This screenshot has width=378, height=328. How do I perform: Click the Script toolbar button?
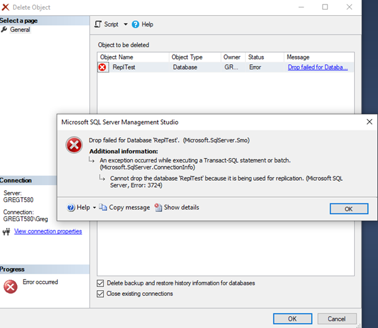(106, 25)
